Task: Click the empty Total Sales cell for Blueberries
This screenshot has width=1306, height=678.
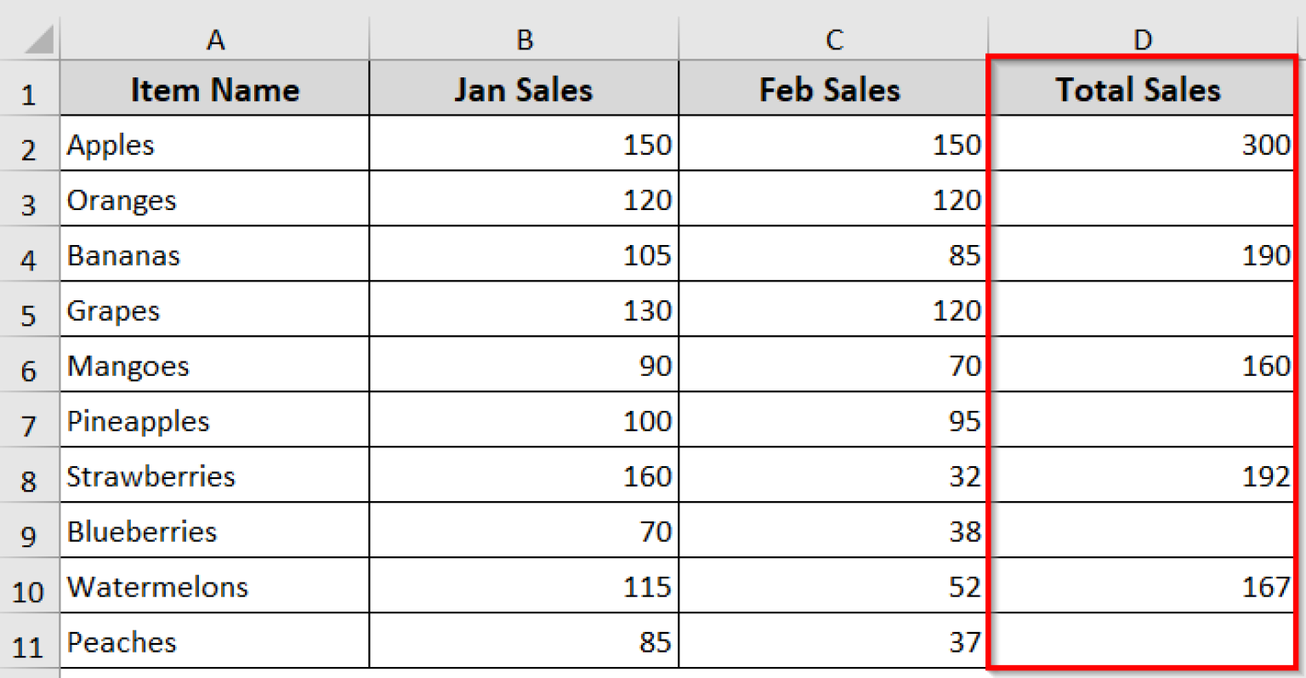Action: point(1142,531)
